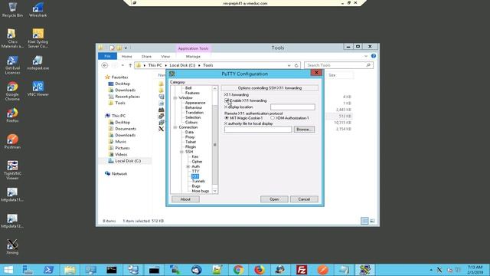Open the address bar history dropdown
The height and width of the screenshot is (276, 490).
[289, 65]
